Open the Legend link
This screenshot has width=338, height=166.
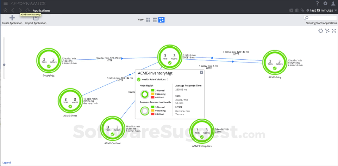(x=6, y=162)
